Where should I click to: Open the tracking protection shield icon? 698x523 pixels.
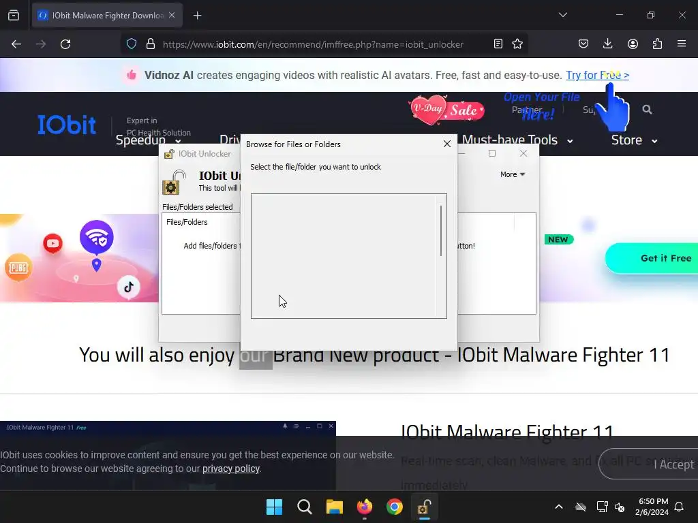coord(132,44)
